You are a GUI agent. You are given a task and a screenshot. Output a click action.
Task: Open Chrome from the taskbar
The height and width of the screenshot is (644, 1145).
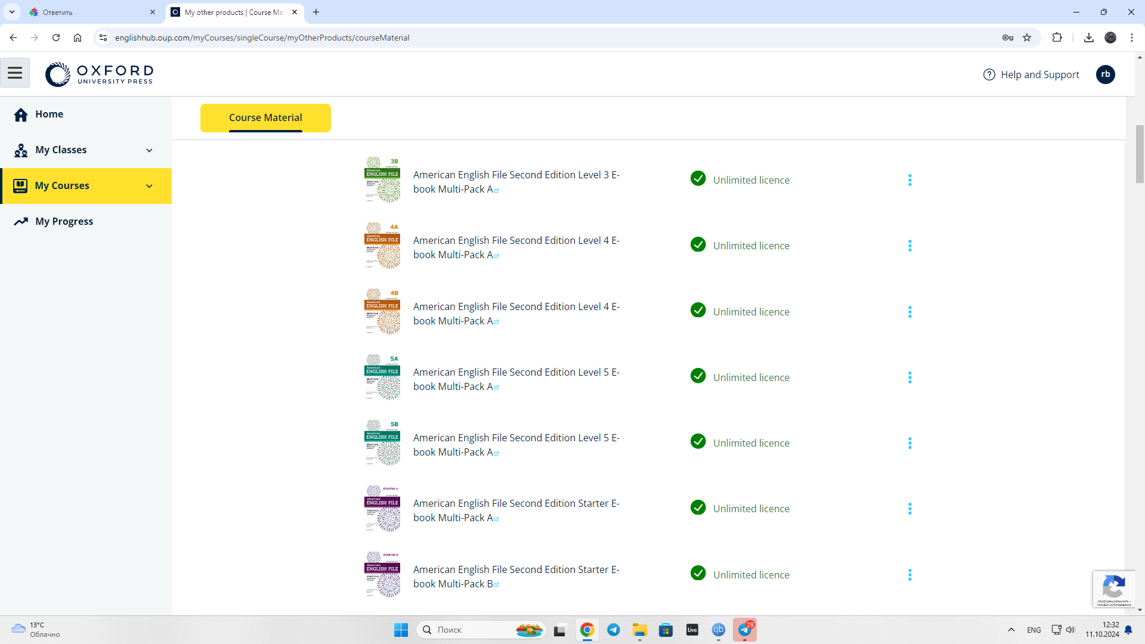587,630
